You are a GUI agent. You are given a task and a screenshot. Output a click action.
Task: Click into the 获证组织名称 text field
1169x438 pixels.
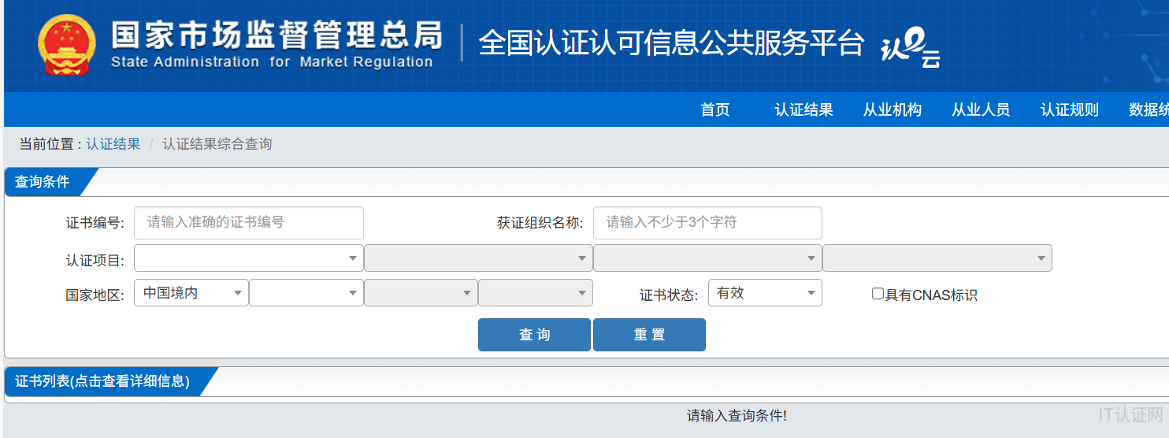coord(707,223)
